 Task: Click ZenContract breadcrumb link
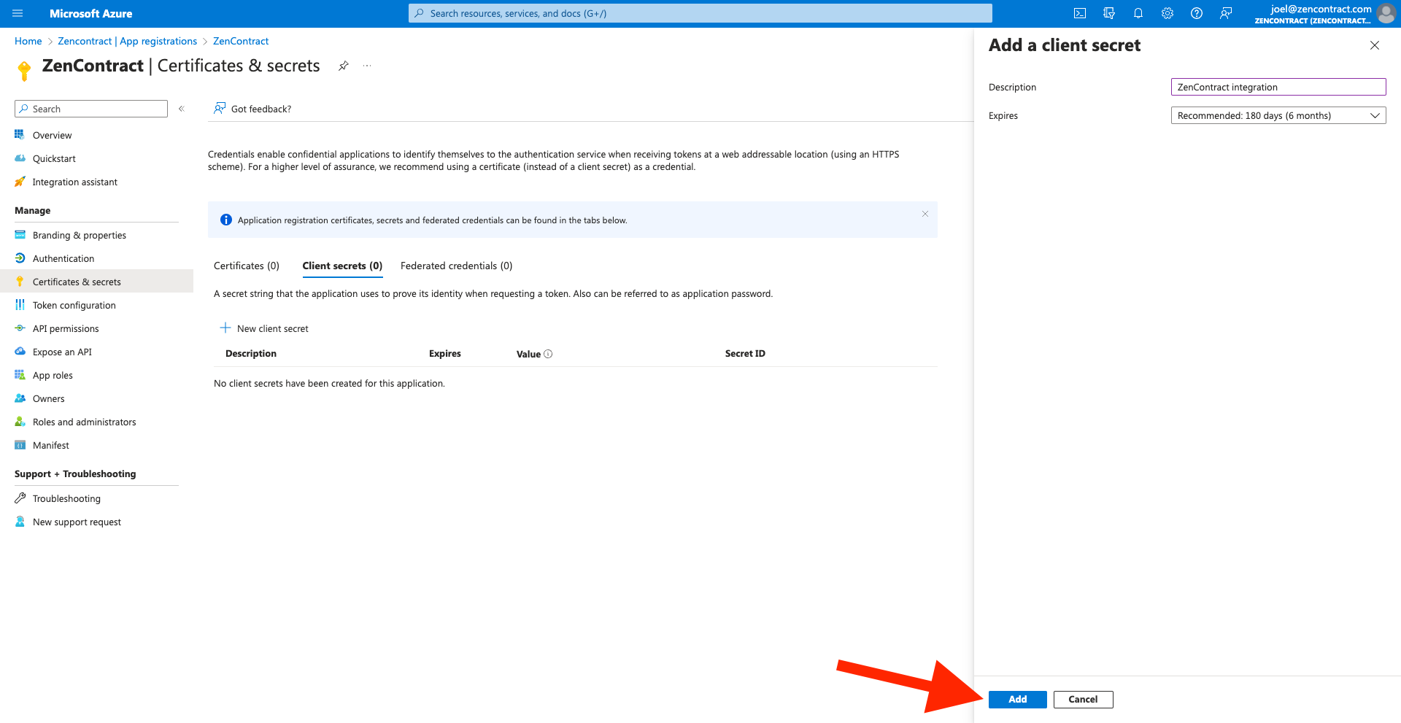(x=241, y=41)
